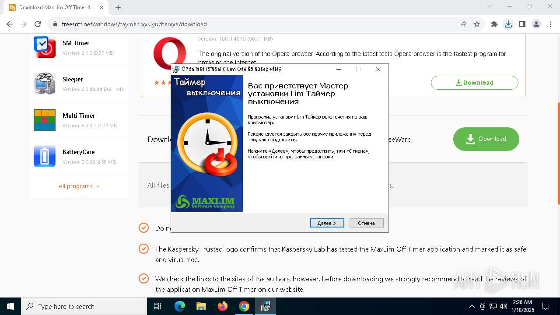Reload the page in Chrome
Image resolution: width=560 pixels, height=315 pixels.
click(38, 24)
